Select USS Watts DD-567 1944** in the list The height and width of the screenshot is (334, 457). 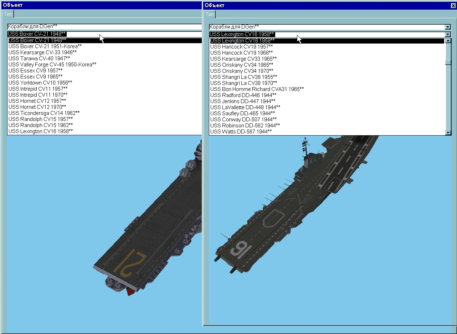[x=327, y=132]
